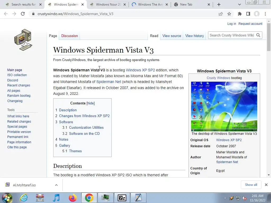The image size is (271, 203).
Task: Reload the page with the refresh icon
Action: 23,14
